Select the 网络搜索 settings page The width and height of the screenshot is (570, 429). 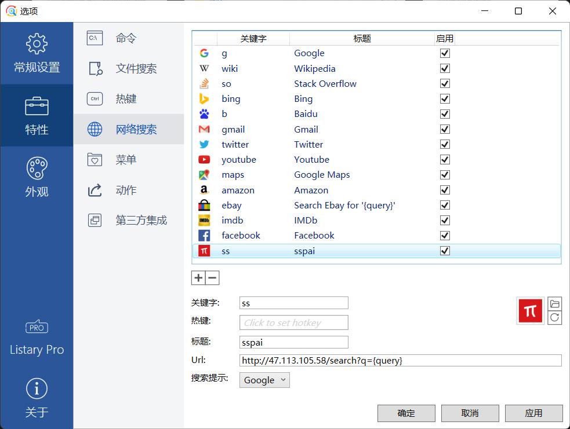(129, 129)
